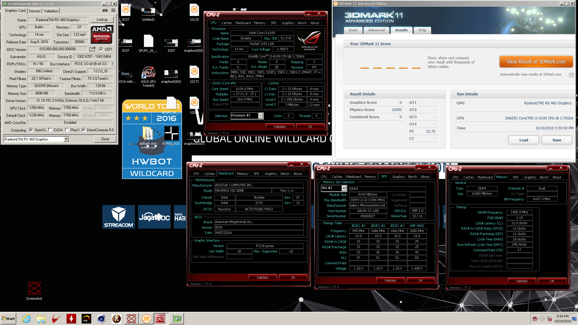Open the 8307 desktop image file
578x325 pixels.
tap(171, 45)
